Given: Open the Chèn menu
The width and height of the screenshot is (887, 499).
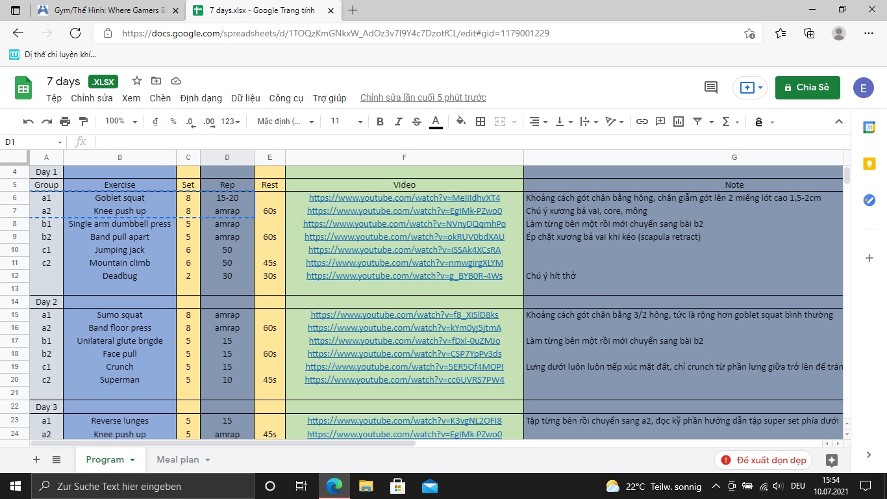Looking at the screenshot, I should [x=160, y=97].
